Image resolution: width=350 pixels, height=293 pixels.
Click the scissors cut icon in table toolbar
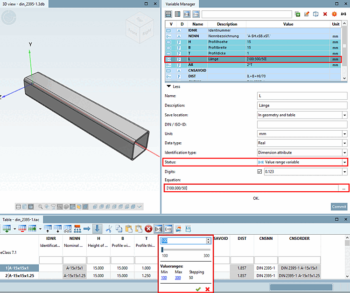109,229
